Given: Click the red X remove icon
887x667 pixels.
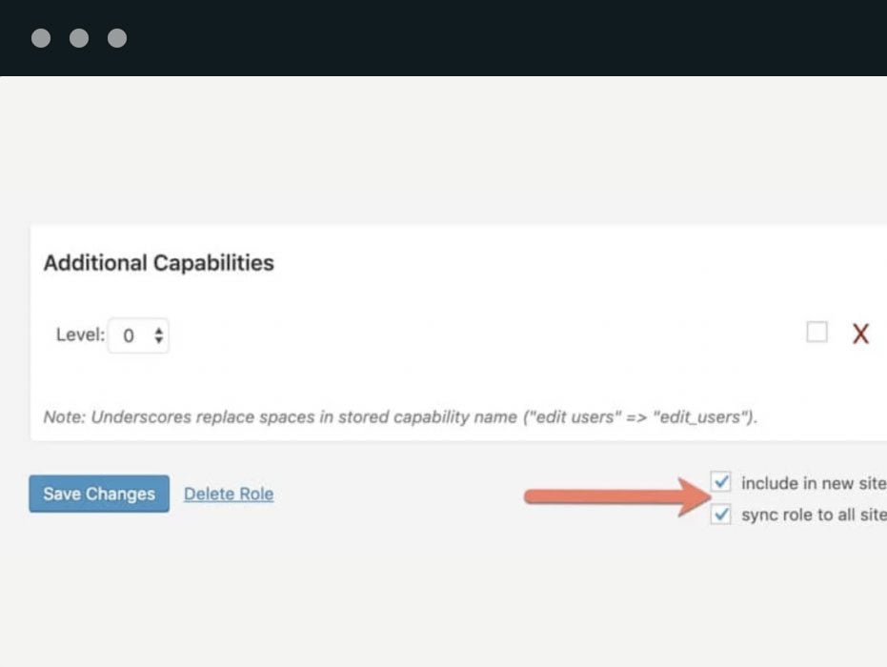Looking at the screenshot, I should coord(860,333).
